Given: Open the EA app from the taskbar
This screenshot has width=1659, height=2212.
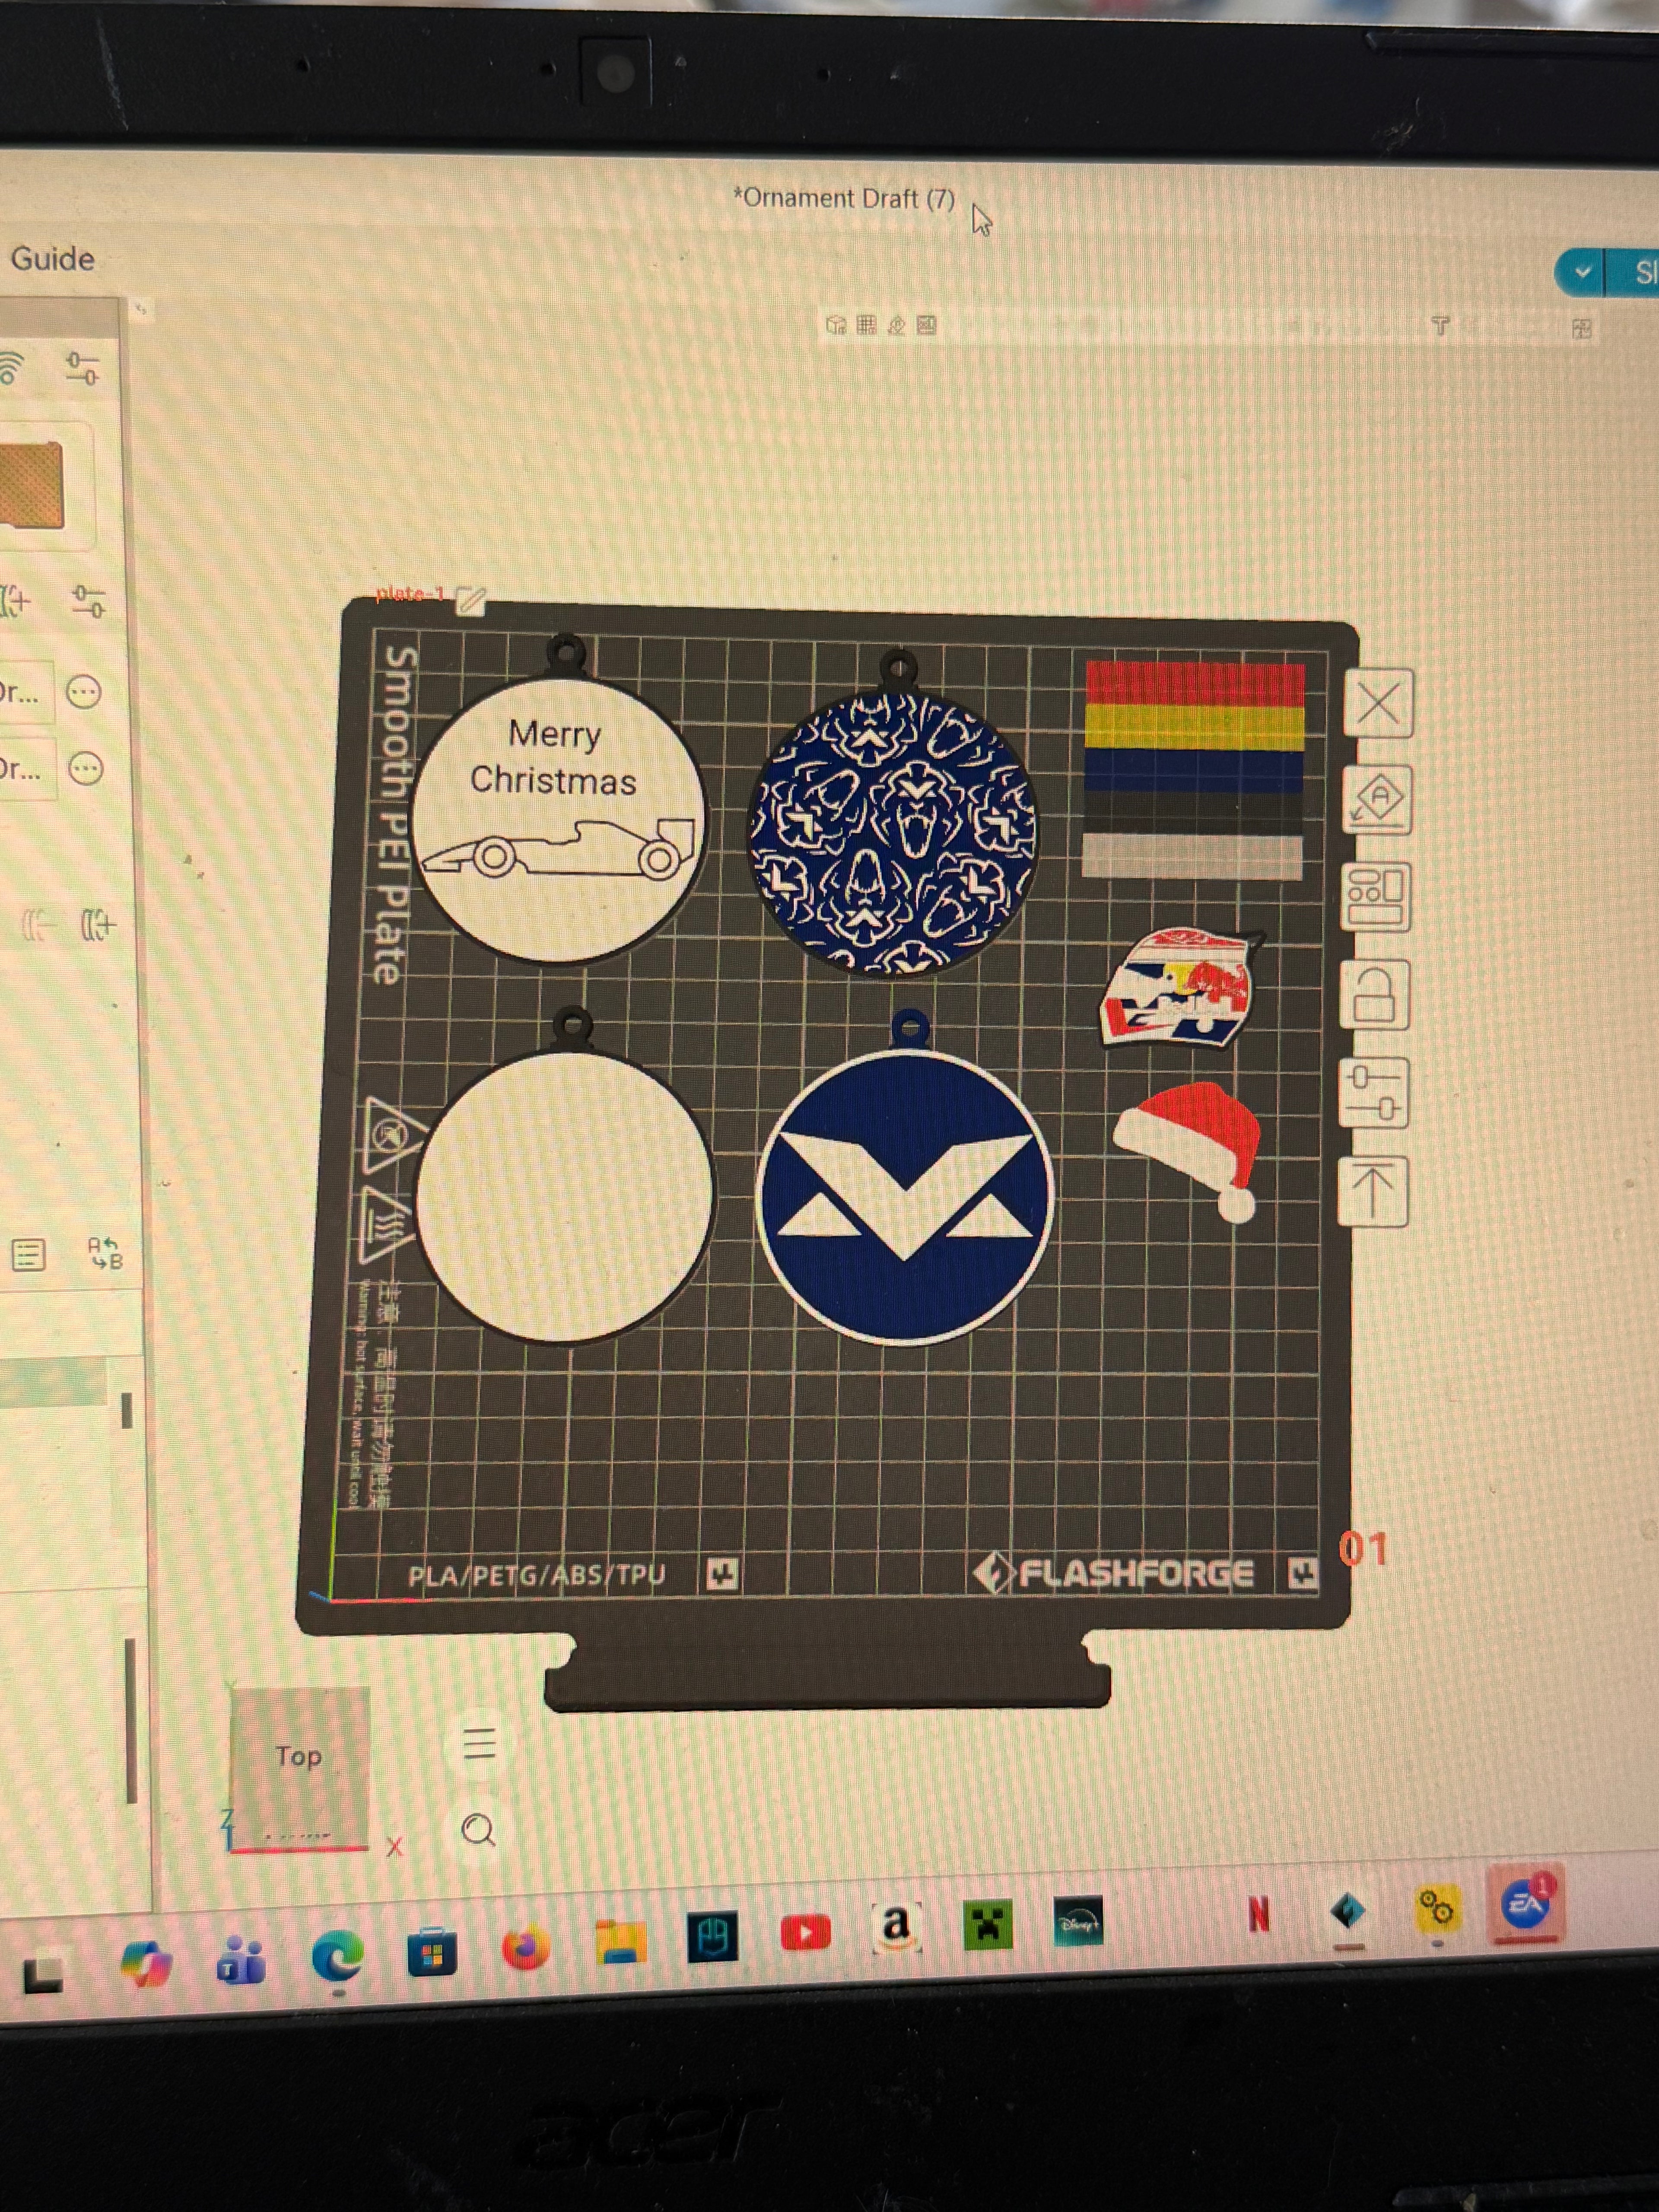Looking at the screenshot, I should (x=1526, y=1905).
